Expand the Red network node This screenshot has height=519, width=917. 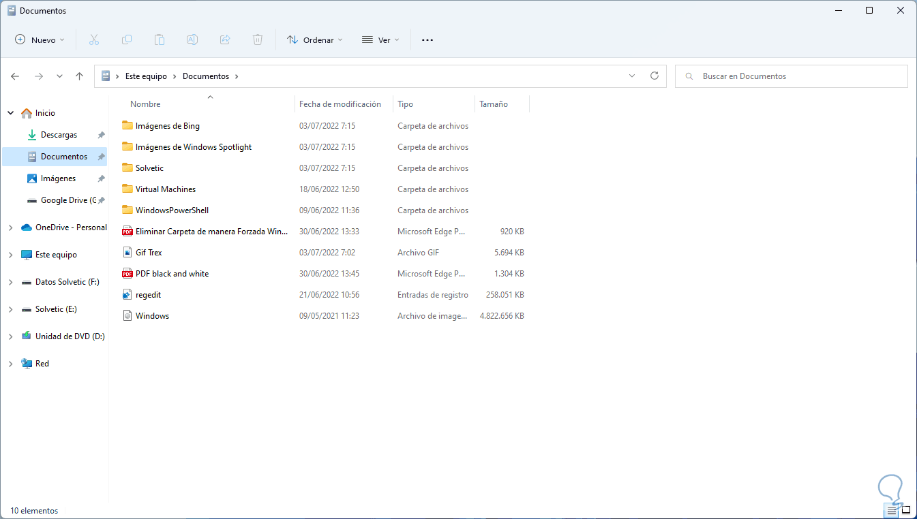tap(10, 364)
